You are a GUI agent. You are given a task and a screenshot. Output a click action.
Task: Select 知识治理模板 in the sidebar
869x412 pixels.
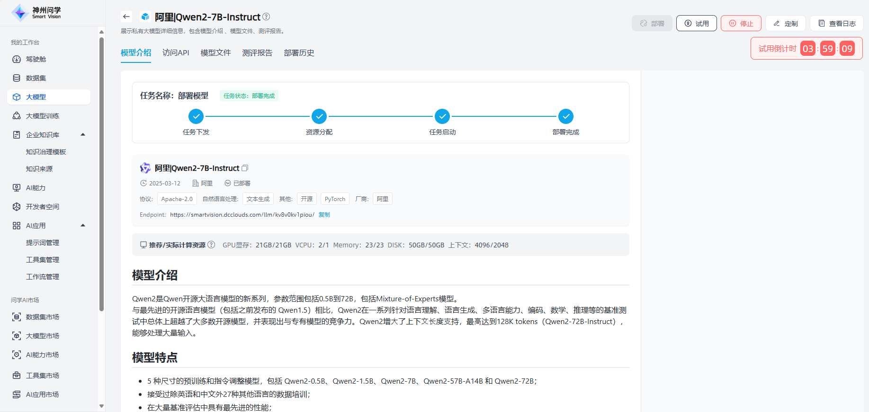46,152
